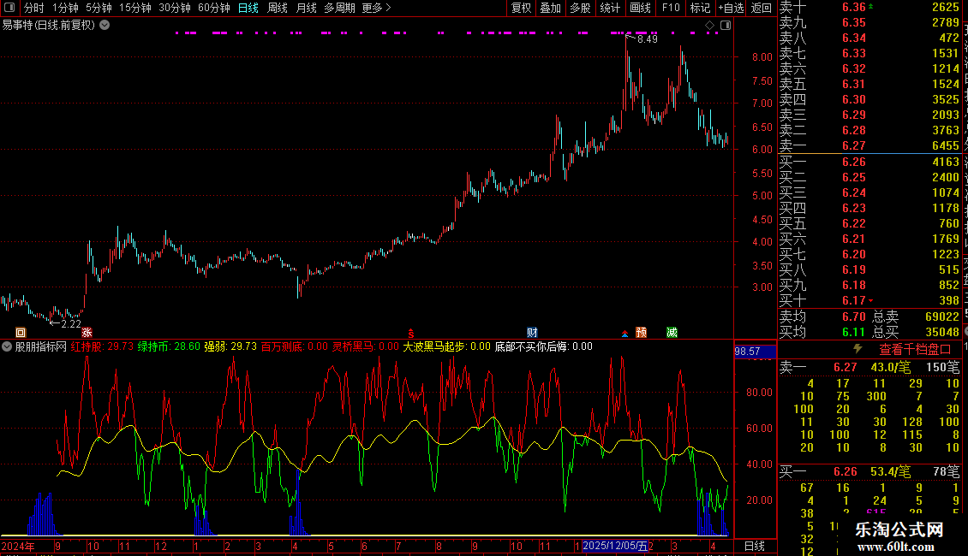Image resolution: width=968 pixels, height=556 pixels.
Task: Open the 多周期 multi-period view
Action: [x=339, y=8]
